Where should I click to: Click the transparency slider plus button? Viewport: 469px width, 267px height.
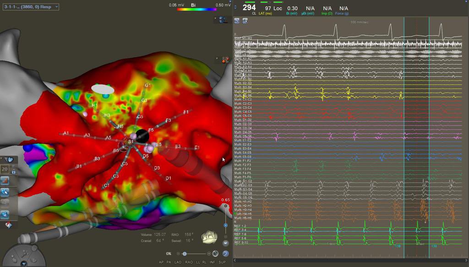[209, 254]
